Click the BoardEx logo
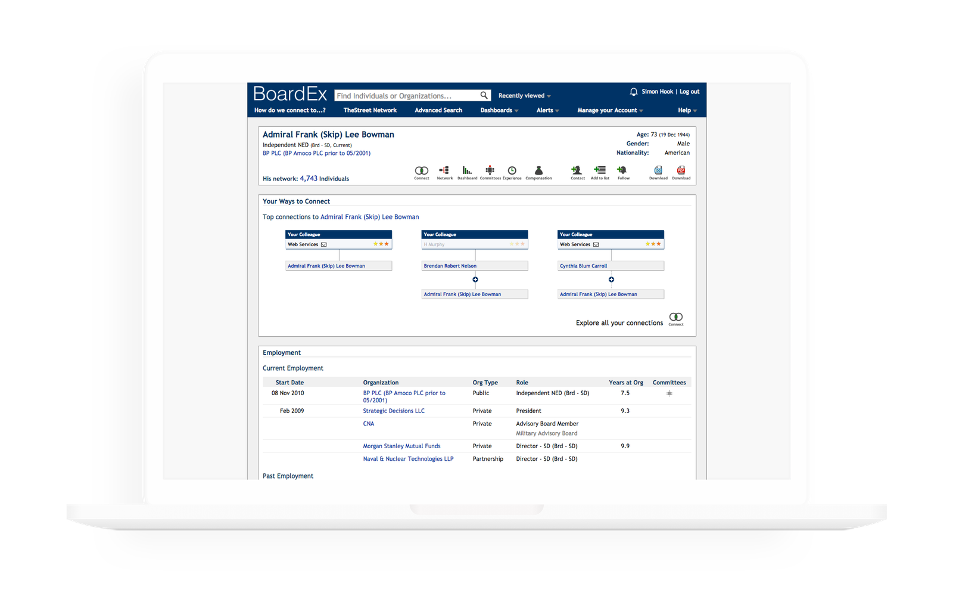This screenshot has height=596, width=953. tap(290, 94)
